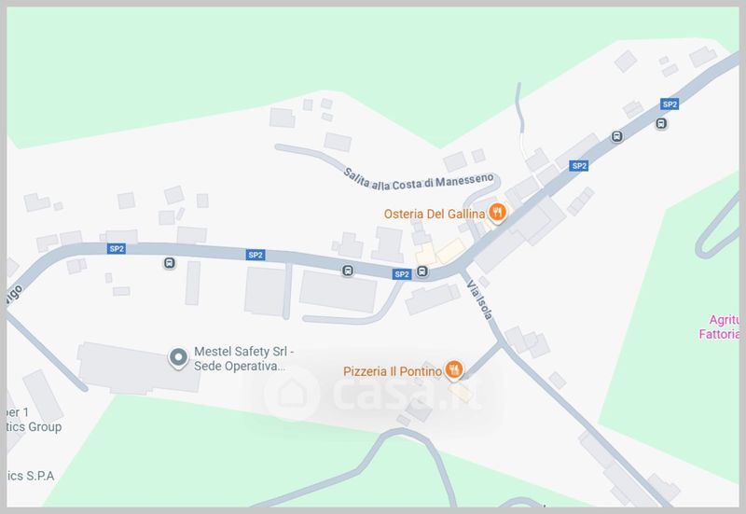
Task: Select the bus stop icon above the large warehouse
Action: [348, 271]
